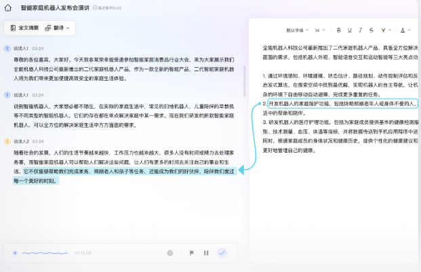Screen dimensions: 421x272
Task: Pause the recording
Action: 206,253
